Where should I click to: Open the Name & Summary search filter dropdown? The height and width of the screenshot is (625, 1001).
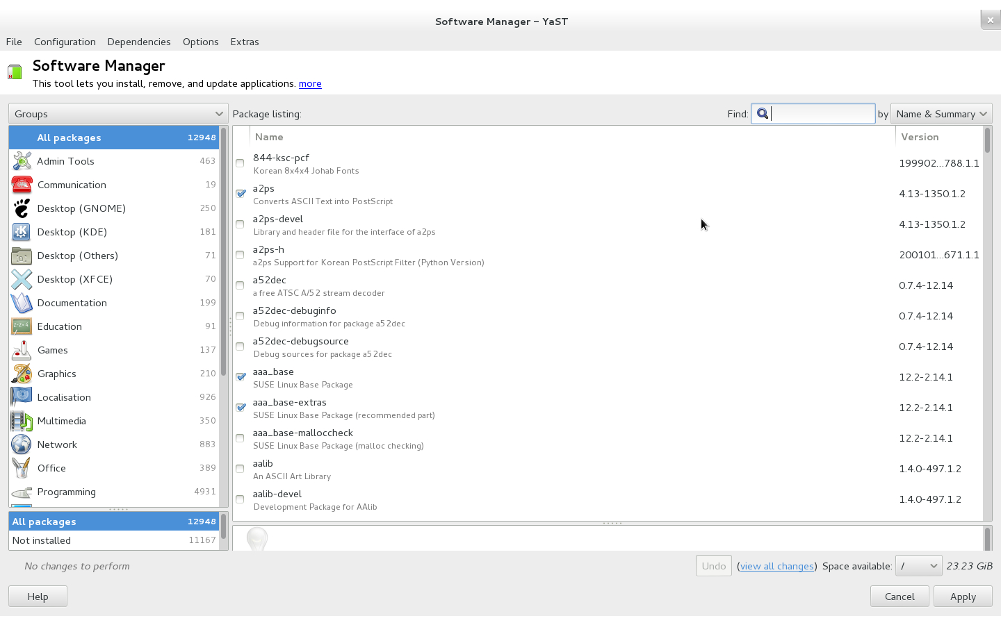(941, 114)
